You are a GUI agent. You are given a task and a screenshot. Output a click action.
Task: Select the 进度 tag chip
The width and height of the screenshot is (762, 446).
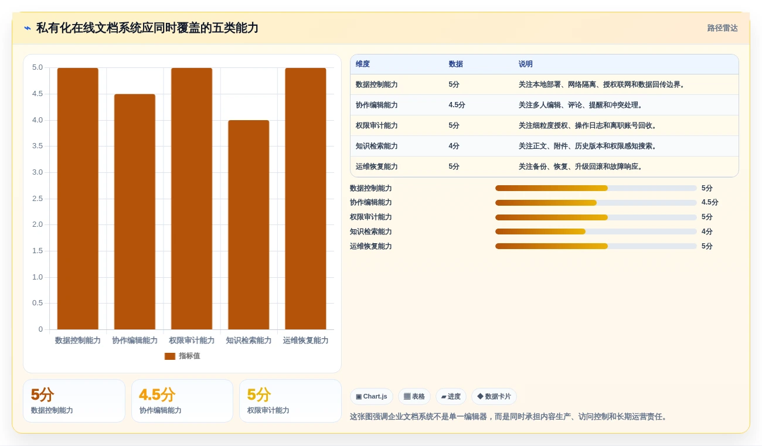(x=451, y=397)
